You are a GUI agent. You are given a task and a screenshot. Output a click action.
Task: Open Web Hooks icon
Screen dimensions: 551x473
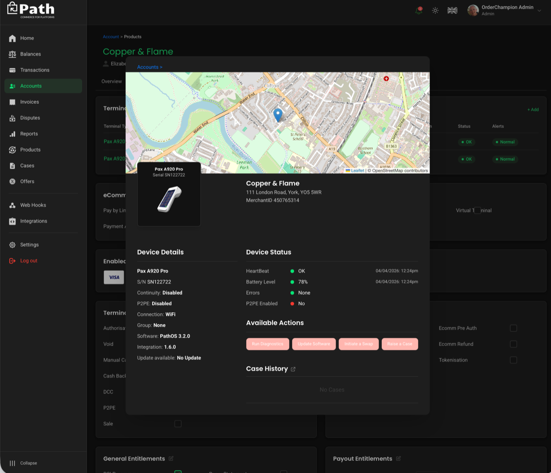pos(12,205)
